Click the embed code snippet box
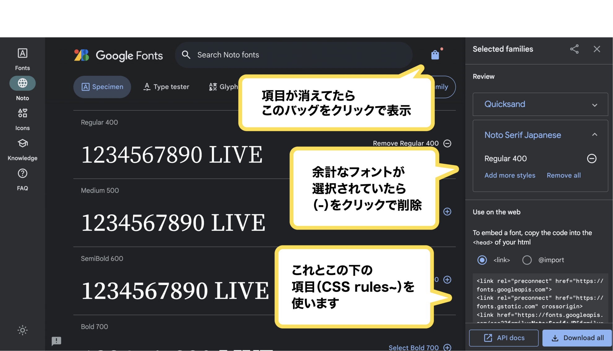613x351 pixels. pos(540,298)
